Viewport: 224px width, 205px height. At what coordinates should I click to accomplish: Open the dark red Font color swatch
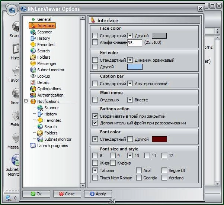click(x=159, y=139)
